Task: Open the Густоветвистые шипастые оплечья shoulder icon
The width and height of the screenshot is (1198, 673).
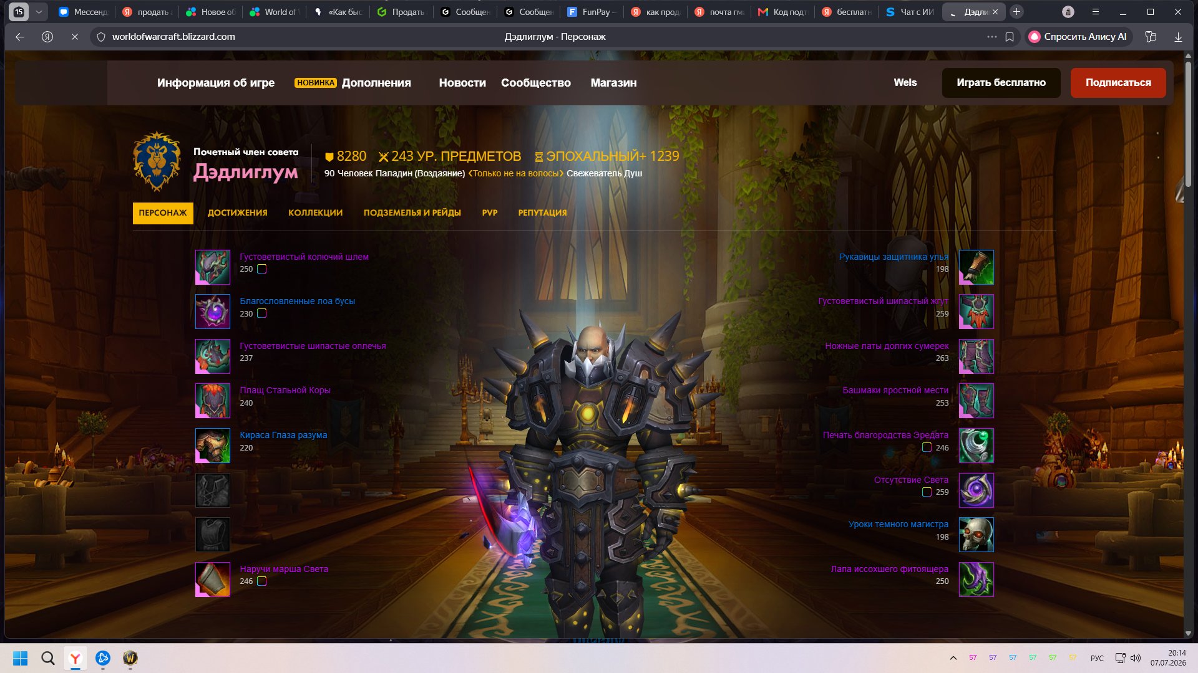Action: pos(213,356)
